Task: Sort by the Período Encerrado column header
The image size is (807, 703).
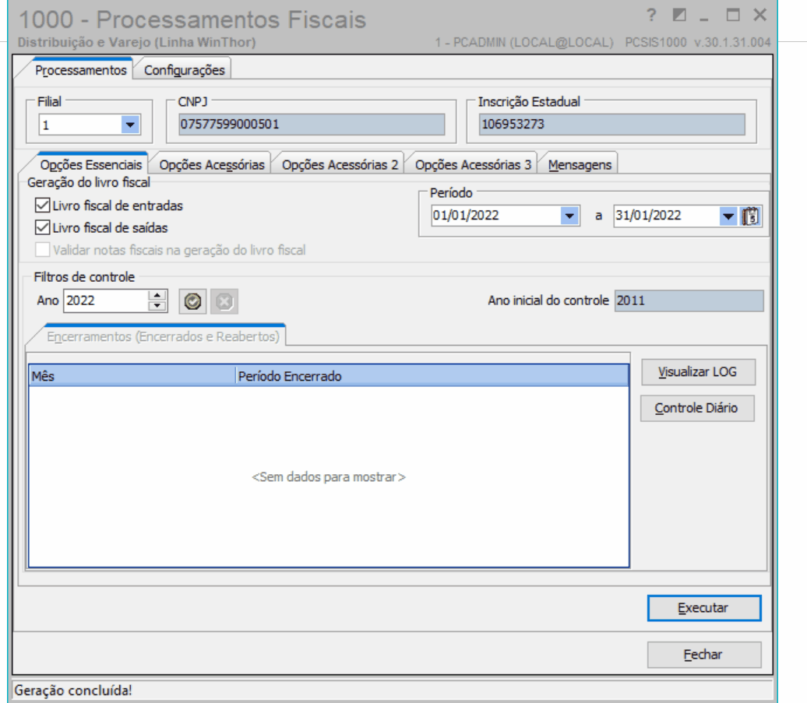Action: 432,376
